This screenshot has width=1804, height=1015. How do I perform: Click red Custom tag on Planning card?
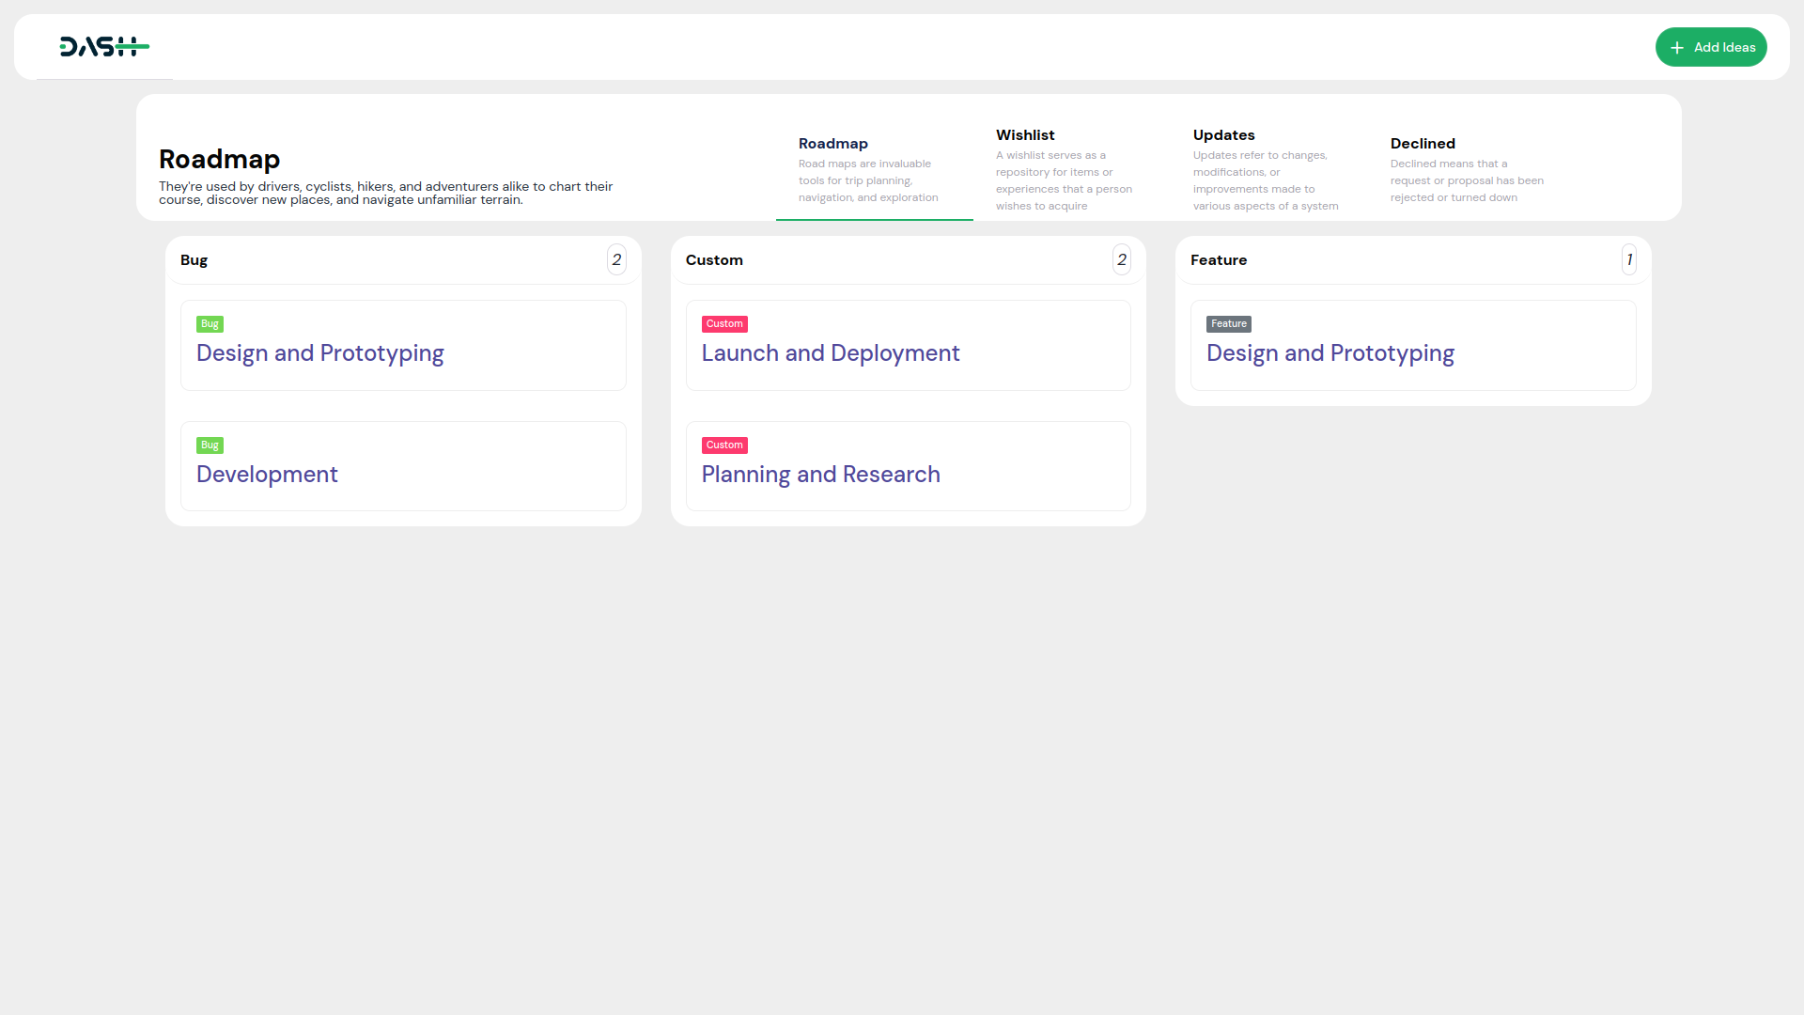[723, 445]
